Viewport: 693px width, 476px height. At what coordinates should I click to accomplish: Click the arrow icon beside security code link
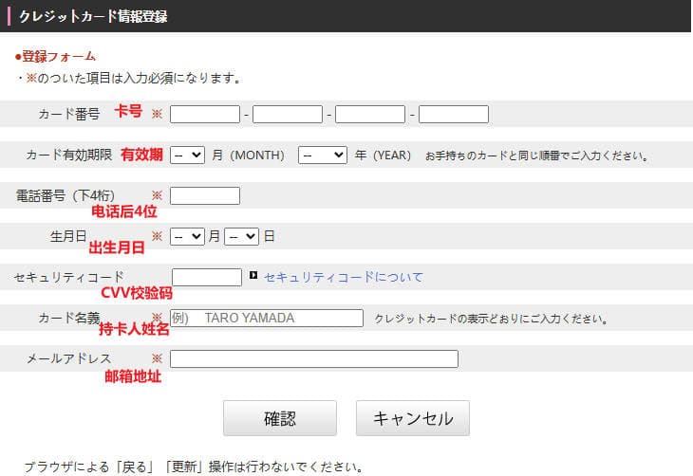tap(253, 275)
